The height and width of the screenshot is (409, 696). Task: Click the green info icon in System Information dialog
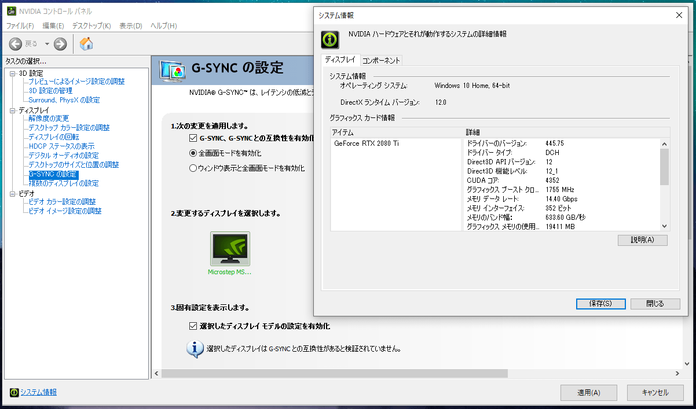(330, 39)
